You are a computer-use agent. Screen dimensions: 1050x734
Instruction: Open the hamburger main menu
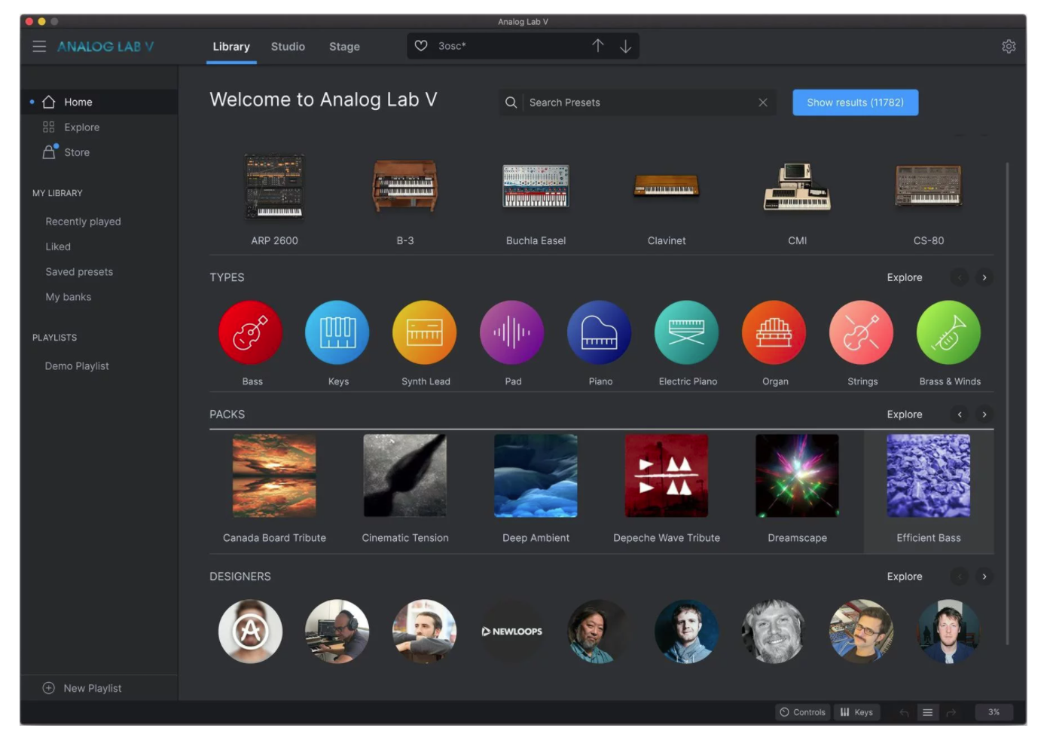pos(39,47)
